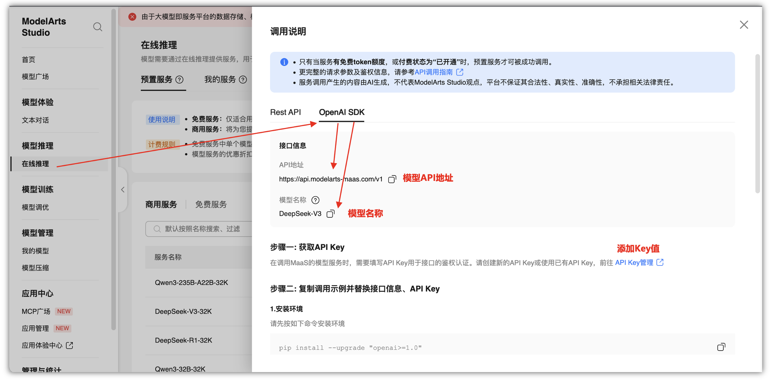Click the help icon beside 预置服务
The width and height of the screenshot is (770, 383).
tap(180, 80)
